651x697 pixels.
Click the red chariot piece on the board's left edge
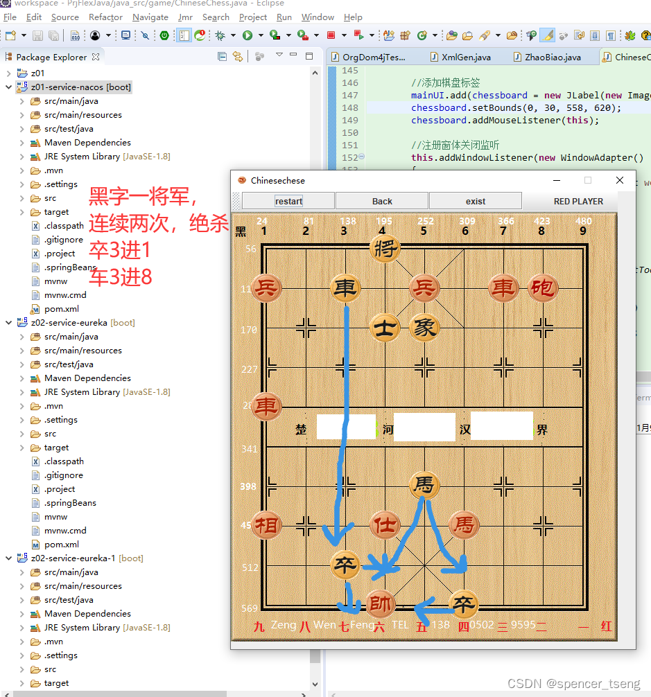point(267,407)
